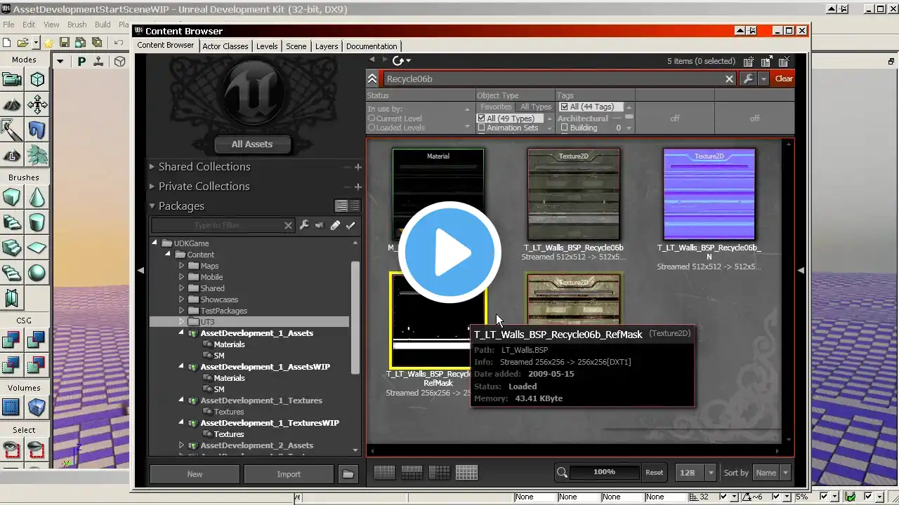Switch to the Layers tab
Viewport: 899px width, 505px height.
(327, 46)
